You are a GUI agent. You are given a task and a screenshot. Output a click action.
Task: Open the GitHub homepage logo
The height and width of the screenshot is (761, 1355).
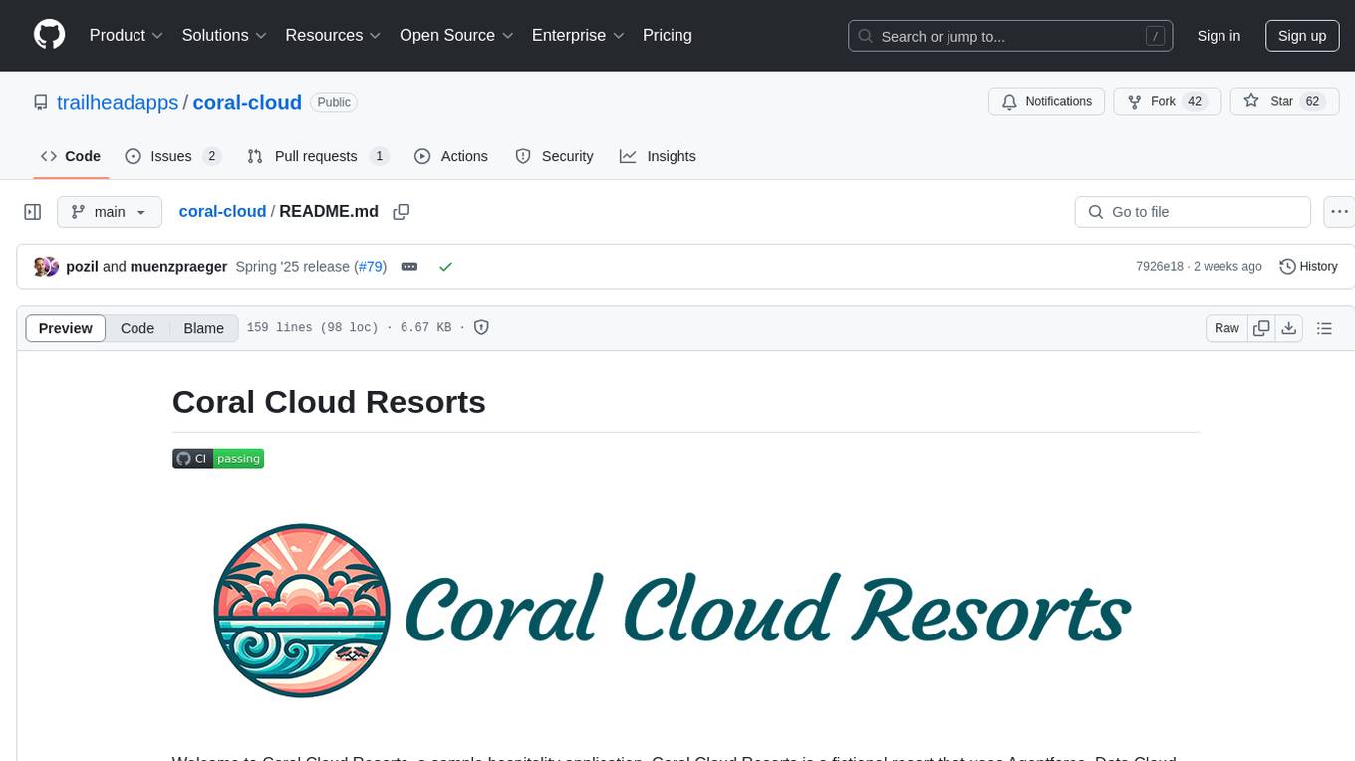pos(49,35)
